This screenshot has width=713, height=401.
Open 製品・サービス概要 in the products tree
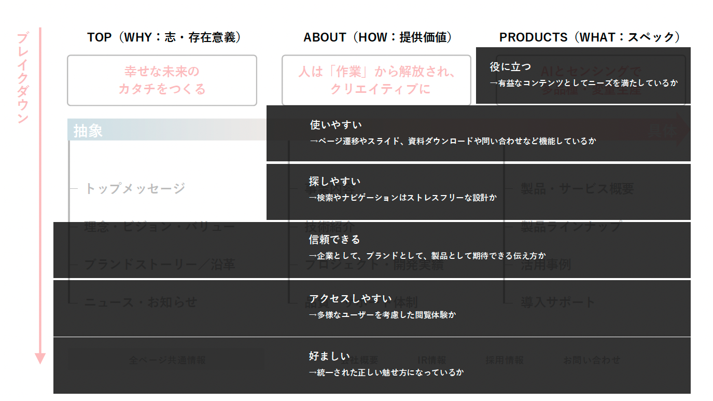pyautogui.click(x=577, y=188)
